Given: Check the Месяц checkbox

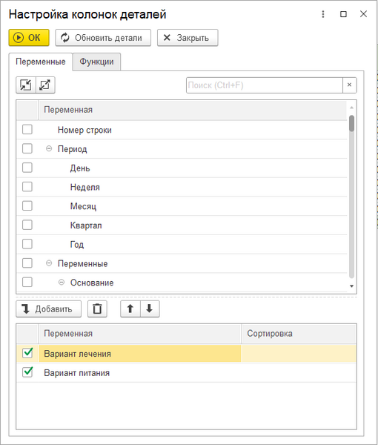Looking at the screenshot, I should [x=27, y=205].
